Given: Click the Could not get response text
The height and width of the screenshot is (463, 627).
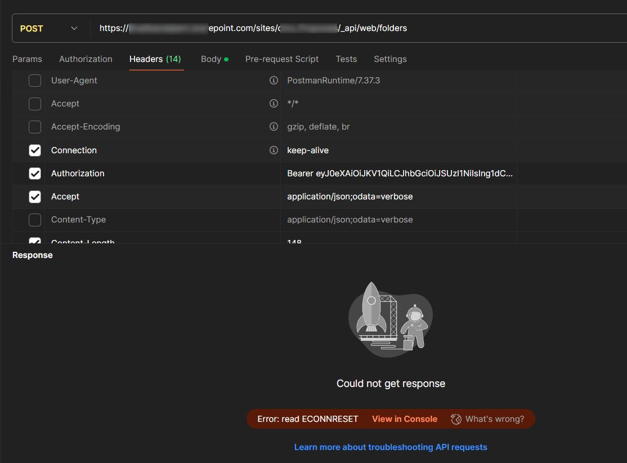Looking at the screenshot, I should coord(391,384).
